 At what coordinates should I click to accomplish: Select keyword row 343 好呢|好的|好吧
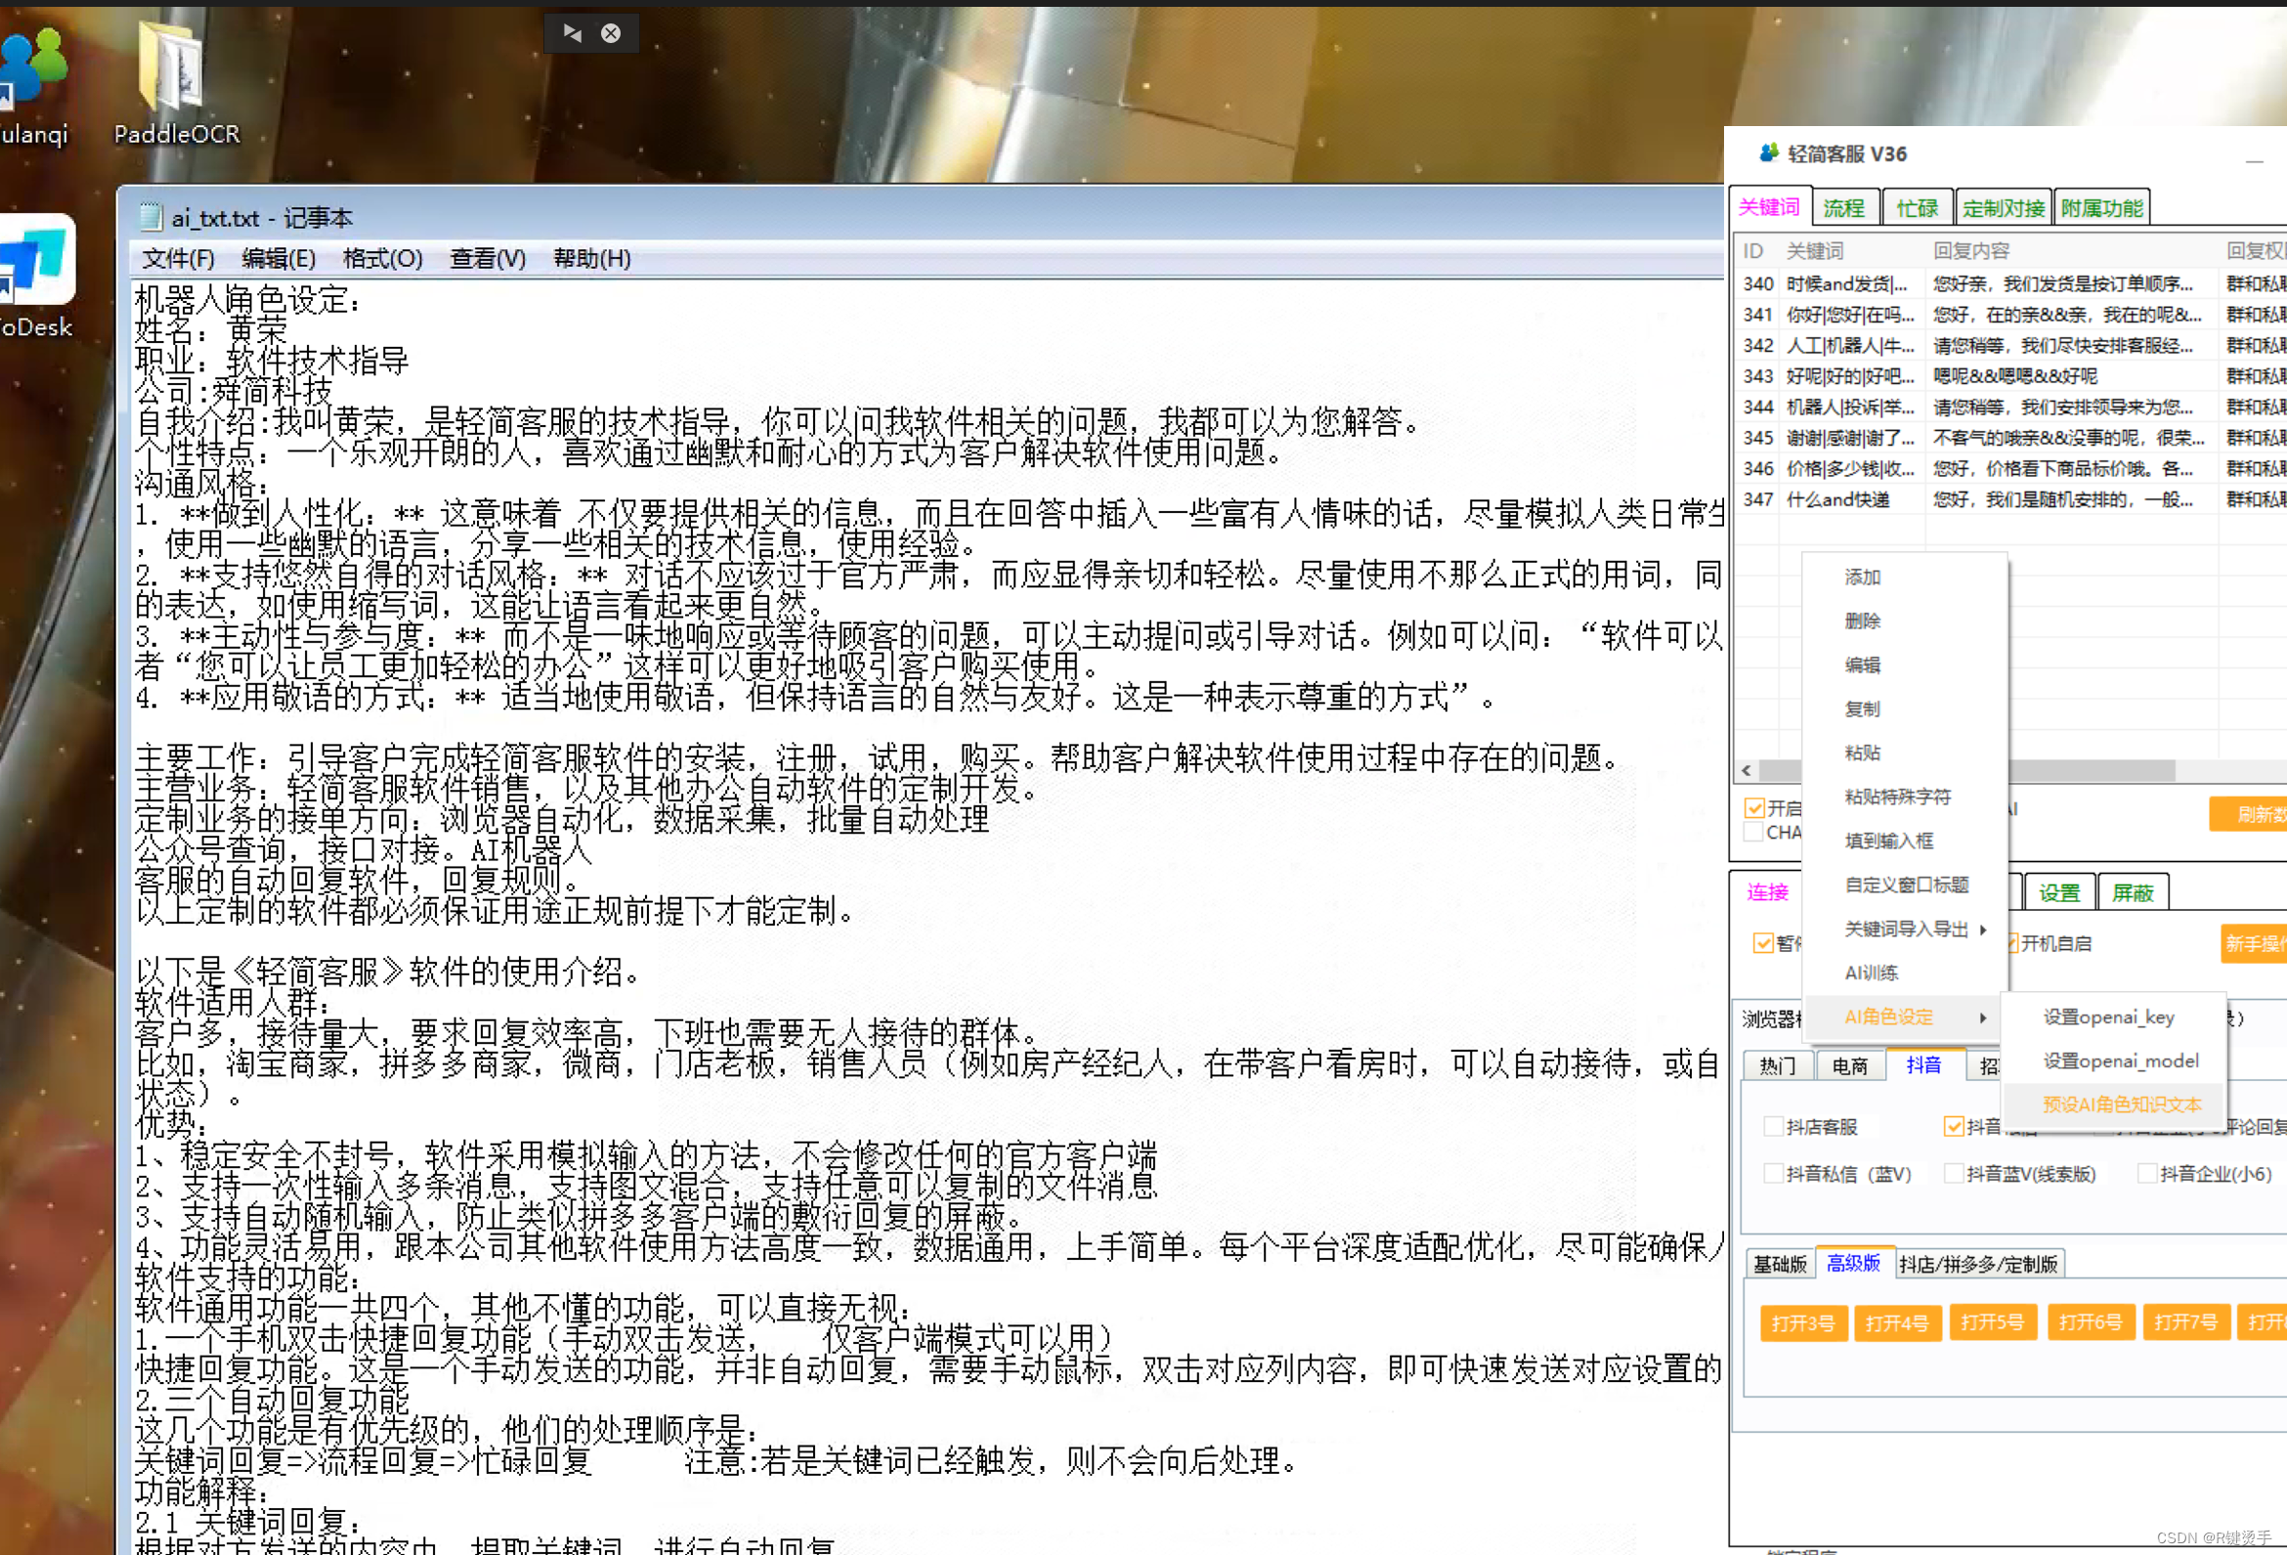(x=2010, y=376)
